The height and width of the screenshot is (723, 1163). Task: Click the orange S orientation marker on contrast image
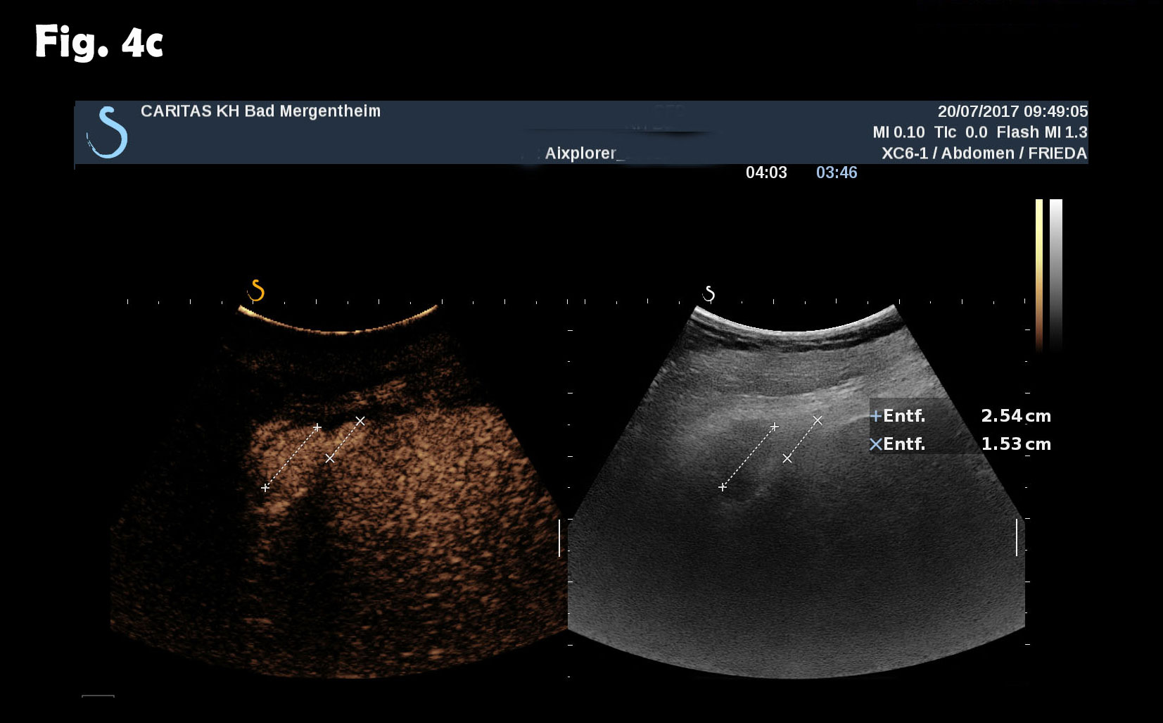point(257,290)
